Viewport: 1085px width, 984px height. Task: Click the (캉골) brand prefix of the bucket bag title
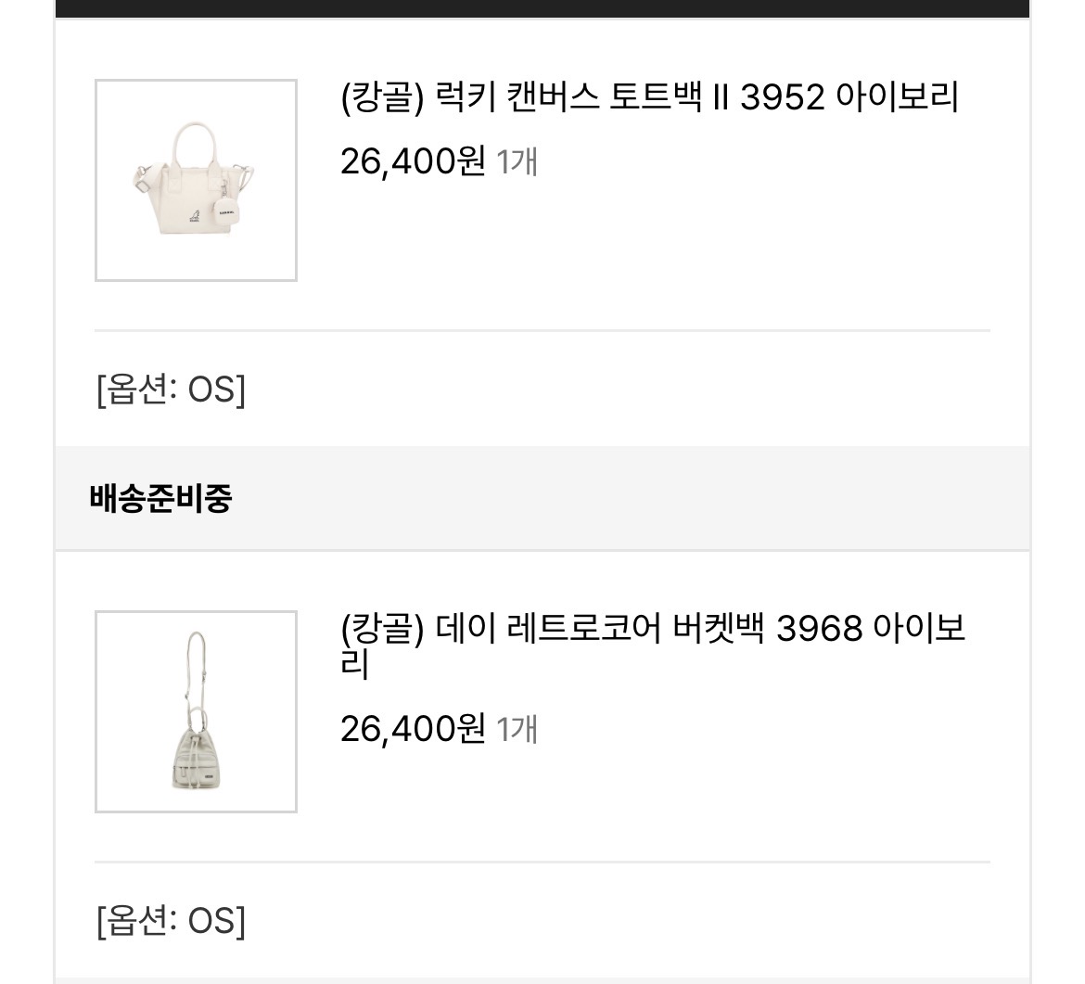tap(382, 630)
